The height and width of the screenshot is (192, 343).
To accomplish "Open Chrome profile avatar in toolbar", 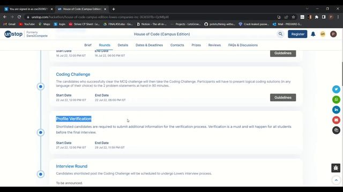I will (331, 17).
